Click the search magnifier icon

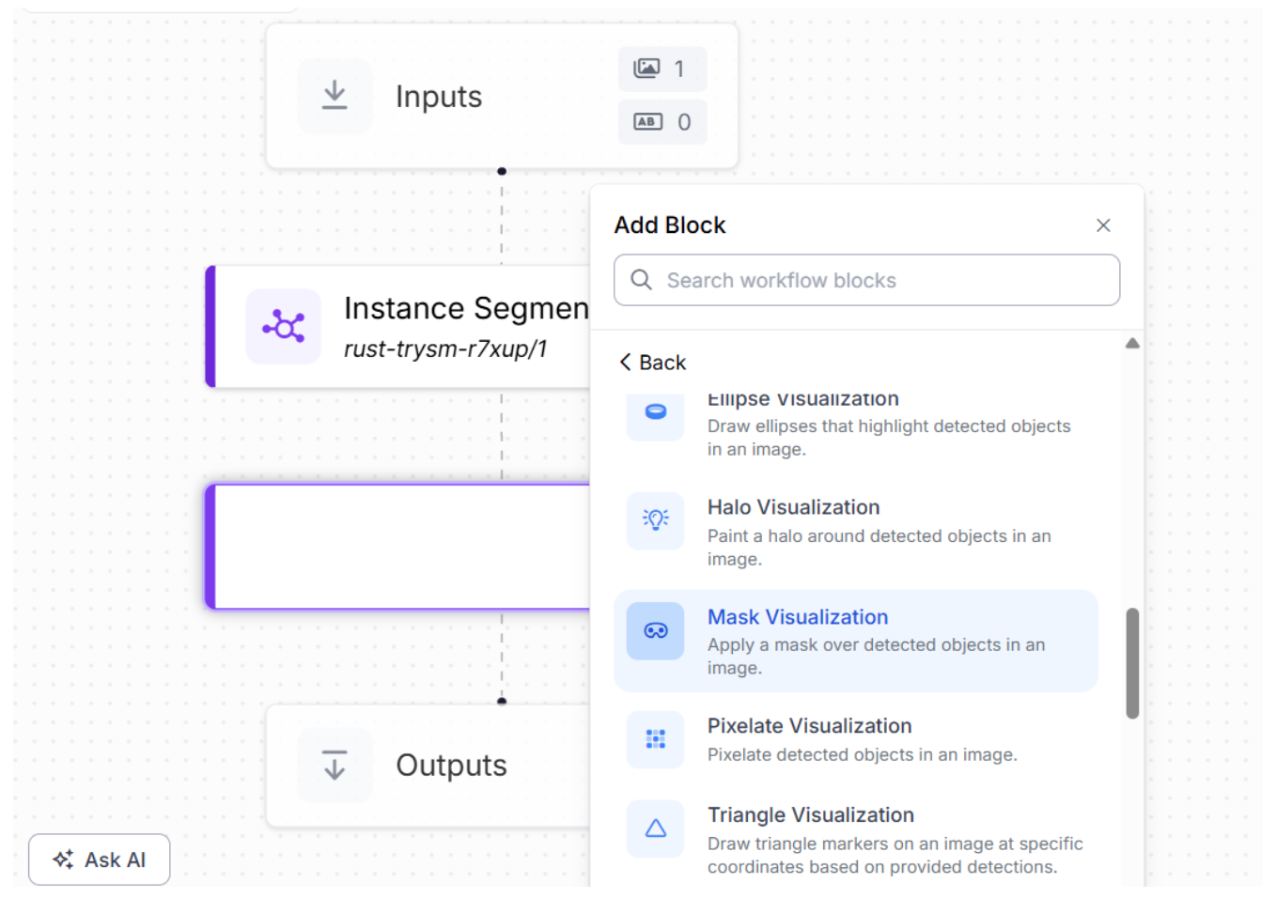point(641,280)
